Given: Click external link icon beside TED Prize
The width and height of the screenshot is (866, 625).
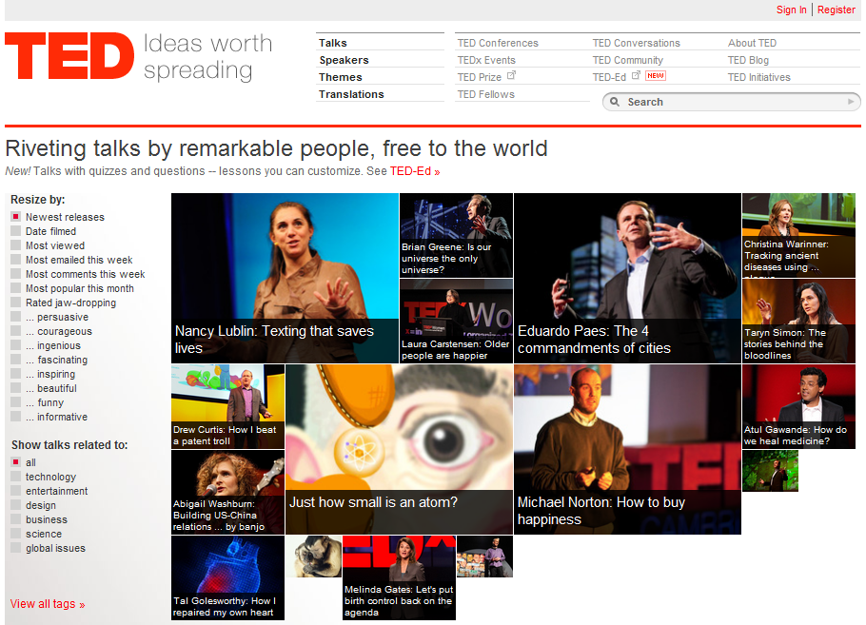Looking at the screenshot, I should 511,75.
